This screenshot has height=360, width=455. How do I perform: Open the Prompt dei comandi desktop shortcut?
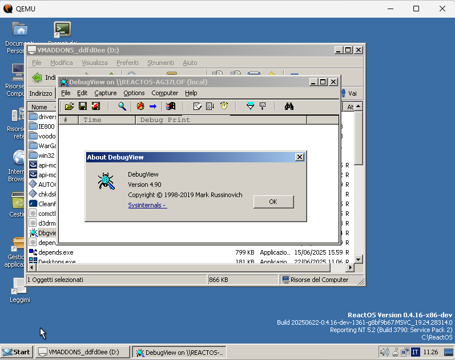tap(62, 30)
